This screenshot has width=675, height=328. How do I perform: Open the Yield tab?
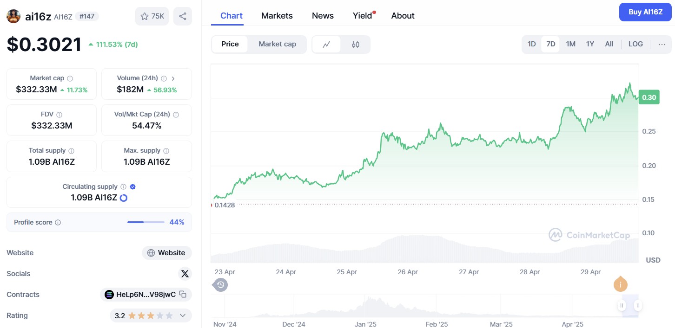click(363, 16)
